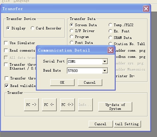Click the PC <- transfer button
The image size is (157, 137).
pyautogui.click(x=49, y=105)
